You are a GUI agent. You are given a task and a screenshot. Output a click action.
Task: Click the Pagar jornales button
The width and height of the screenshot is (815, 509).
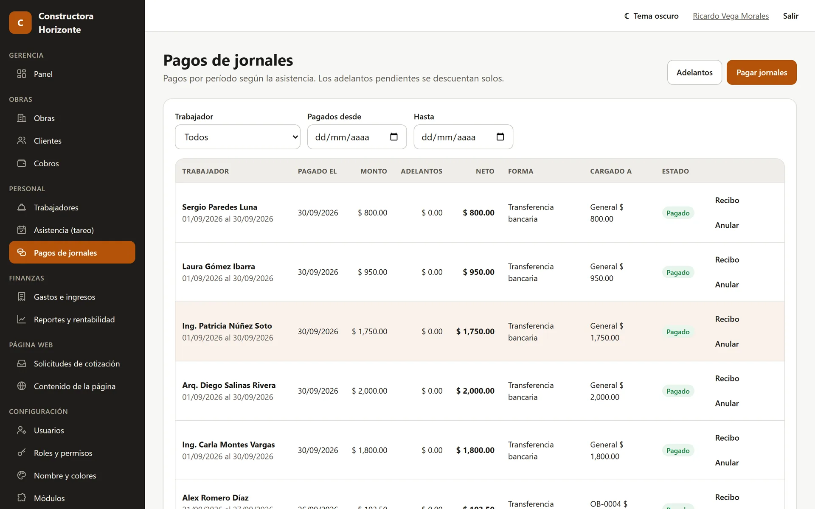coord(762,72)
